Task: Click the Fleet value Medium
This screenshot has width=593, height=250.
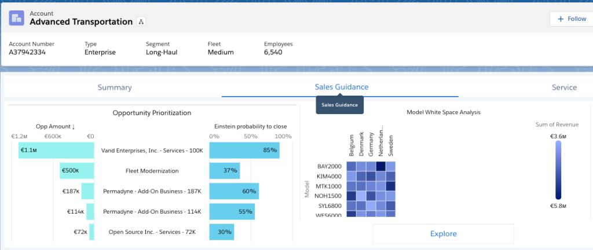Action: 221,53
